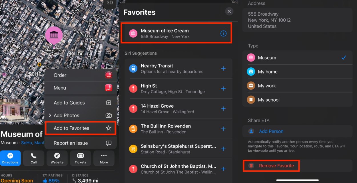The width and height of the screenshot is (357, 183).
Task: Close the Favorites panel
Action: [229, 11]
